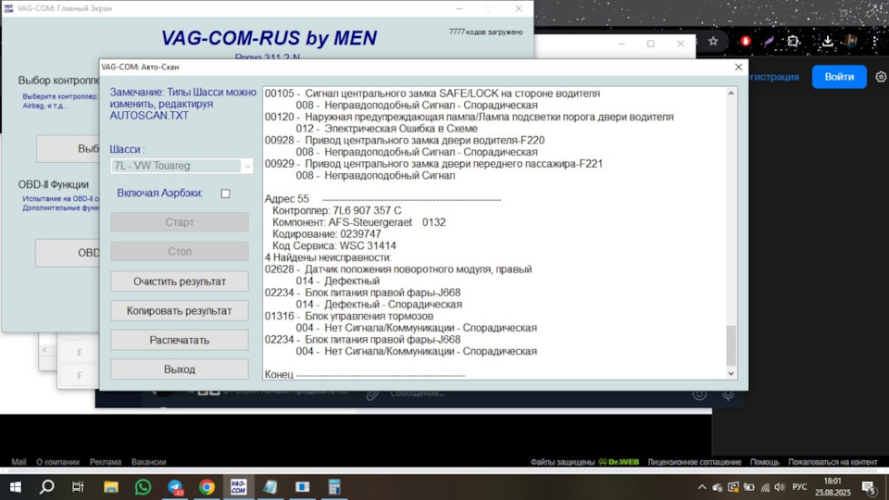Click line '02628 - Датчик положения поворотного модуля, правый'
The image size is (889, 500).
point(398,269)
